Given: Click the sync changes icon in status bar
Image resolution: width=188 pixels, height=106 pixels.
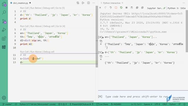Looking at the screenshot, I should 16,104.
